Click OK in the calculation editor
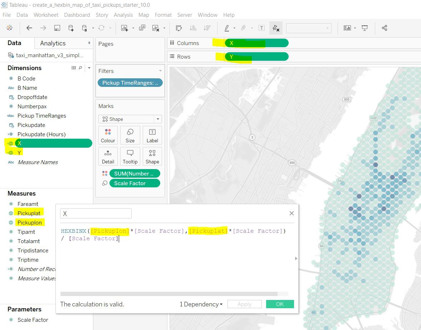Image resolution: width=421 pixels, height=330 pixels. 280,304
